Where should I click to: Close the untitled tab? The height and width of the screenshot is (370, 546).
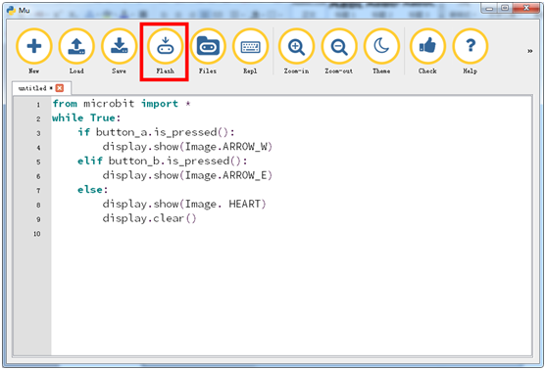click(x=60, y=88)
